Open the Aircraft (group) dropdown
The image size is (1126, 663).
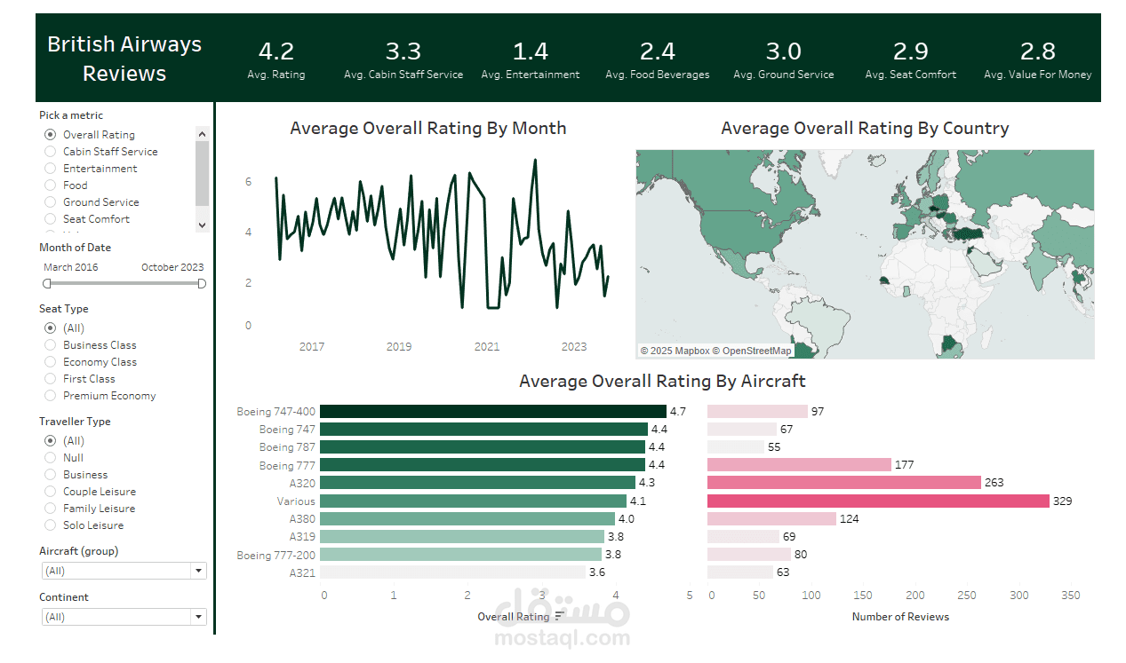124,571
